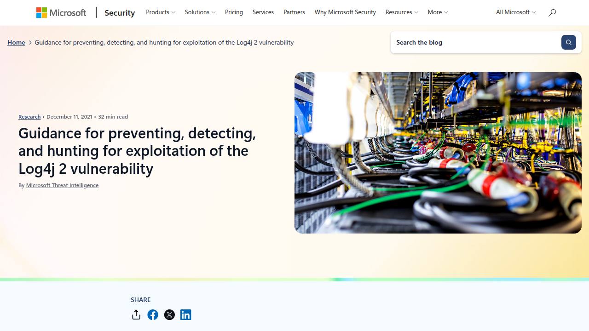The image size is (589, 331).
Task: Submit blog search with magnifier button
Action: pos(569,42)
